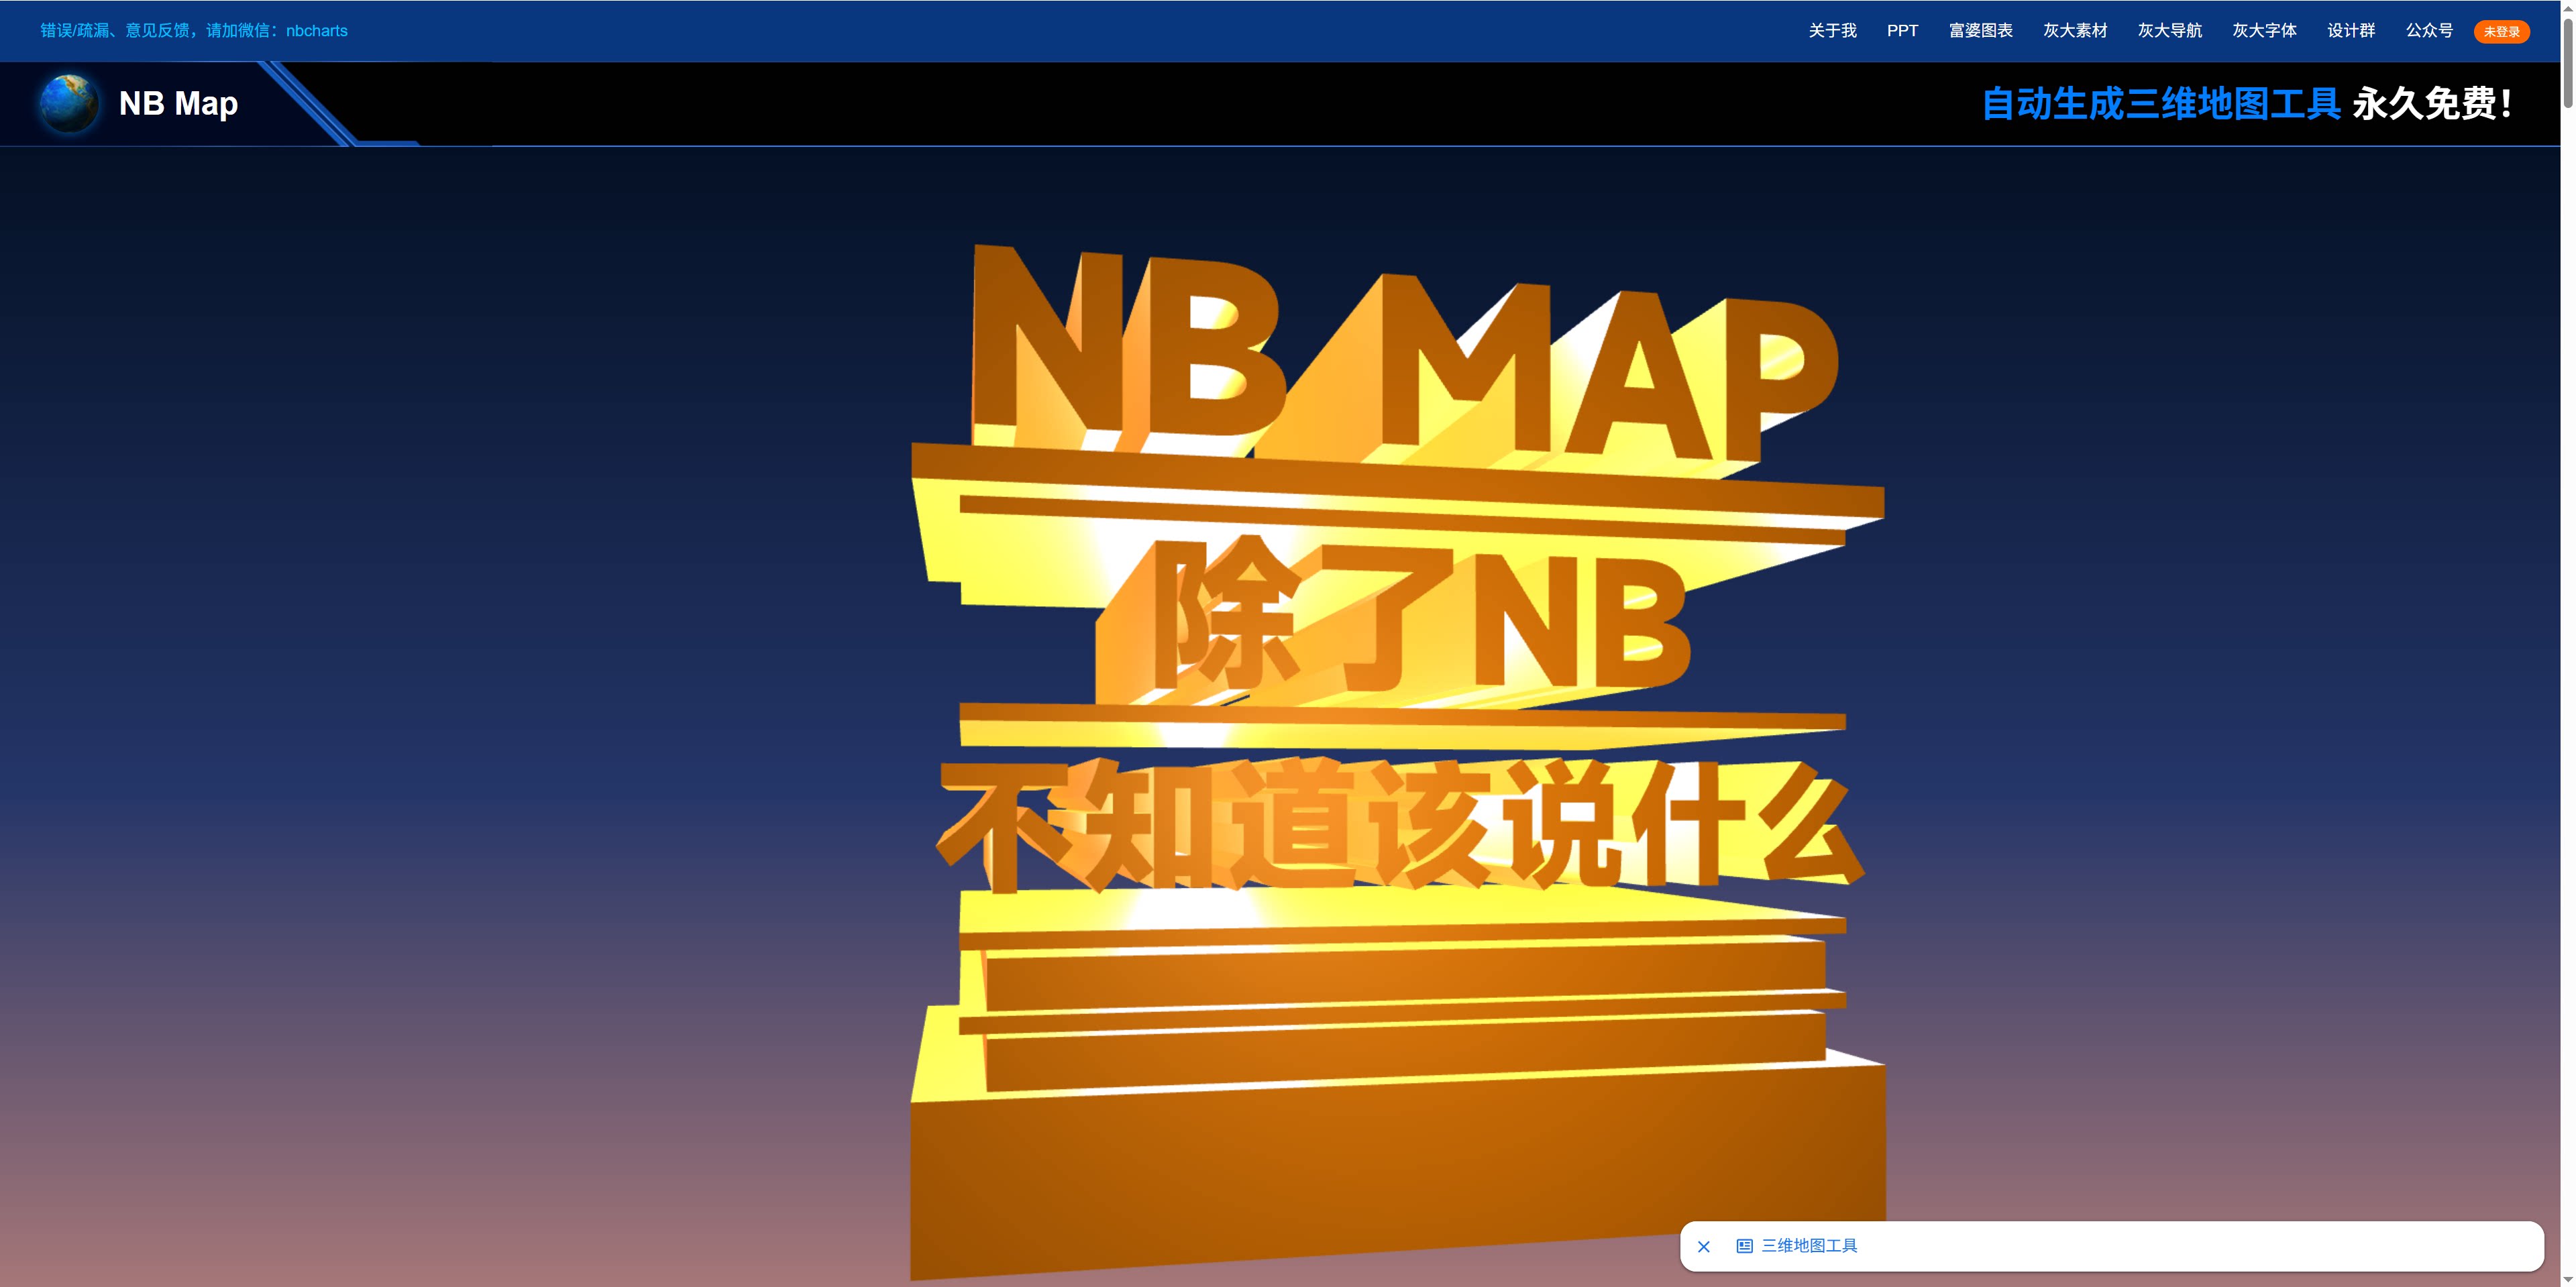This screenshot has height=1287, width=2576.
Task: Open the PPT menu item
Action: tap(1902, 31)
